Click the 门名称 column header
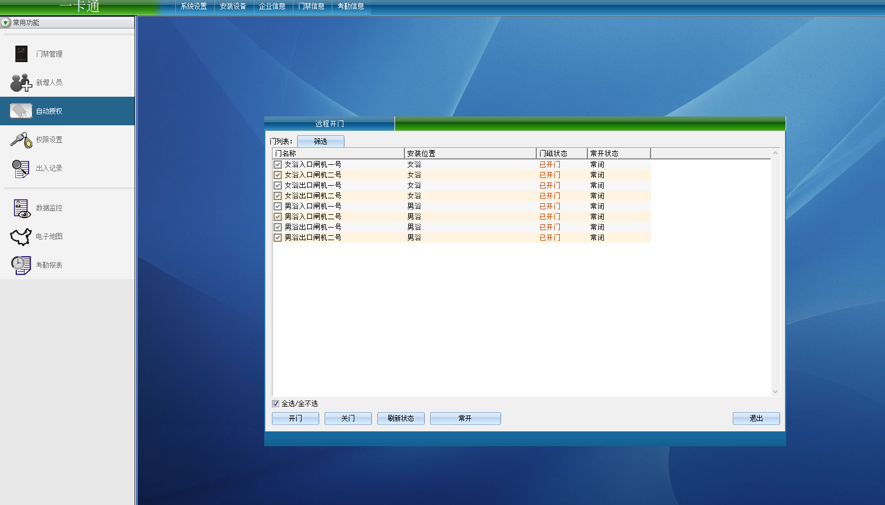This screenshot has width=885, height=505. 338,153
